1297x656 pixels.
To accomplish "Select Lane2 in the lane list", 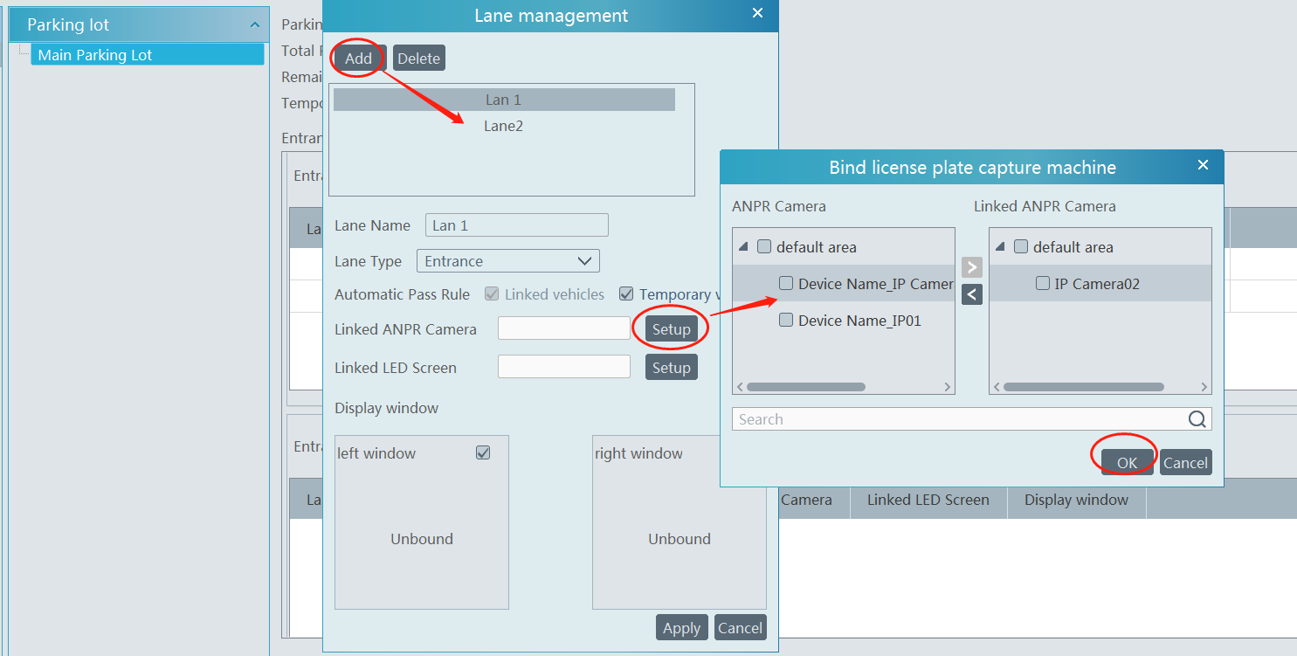I will [503, 126].
